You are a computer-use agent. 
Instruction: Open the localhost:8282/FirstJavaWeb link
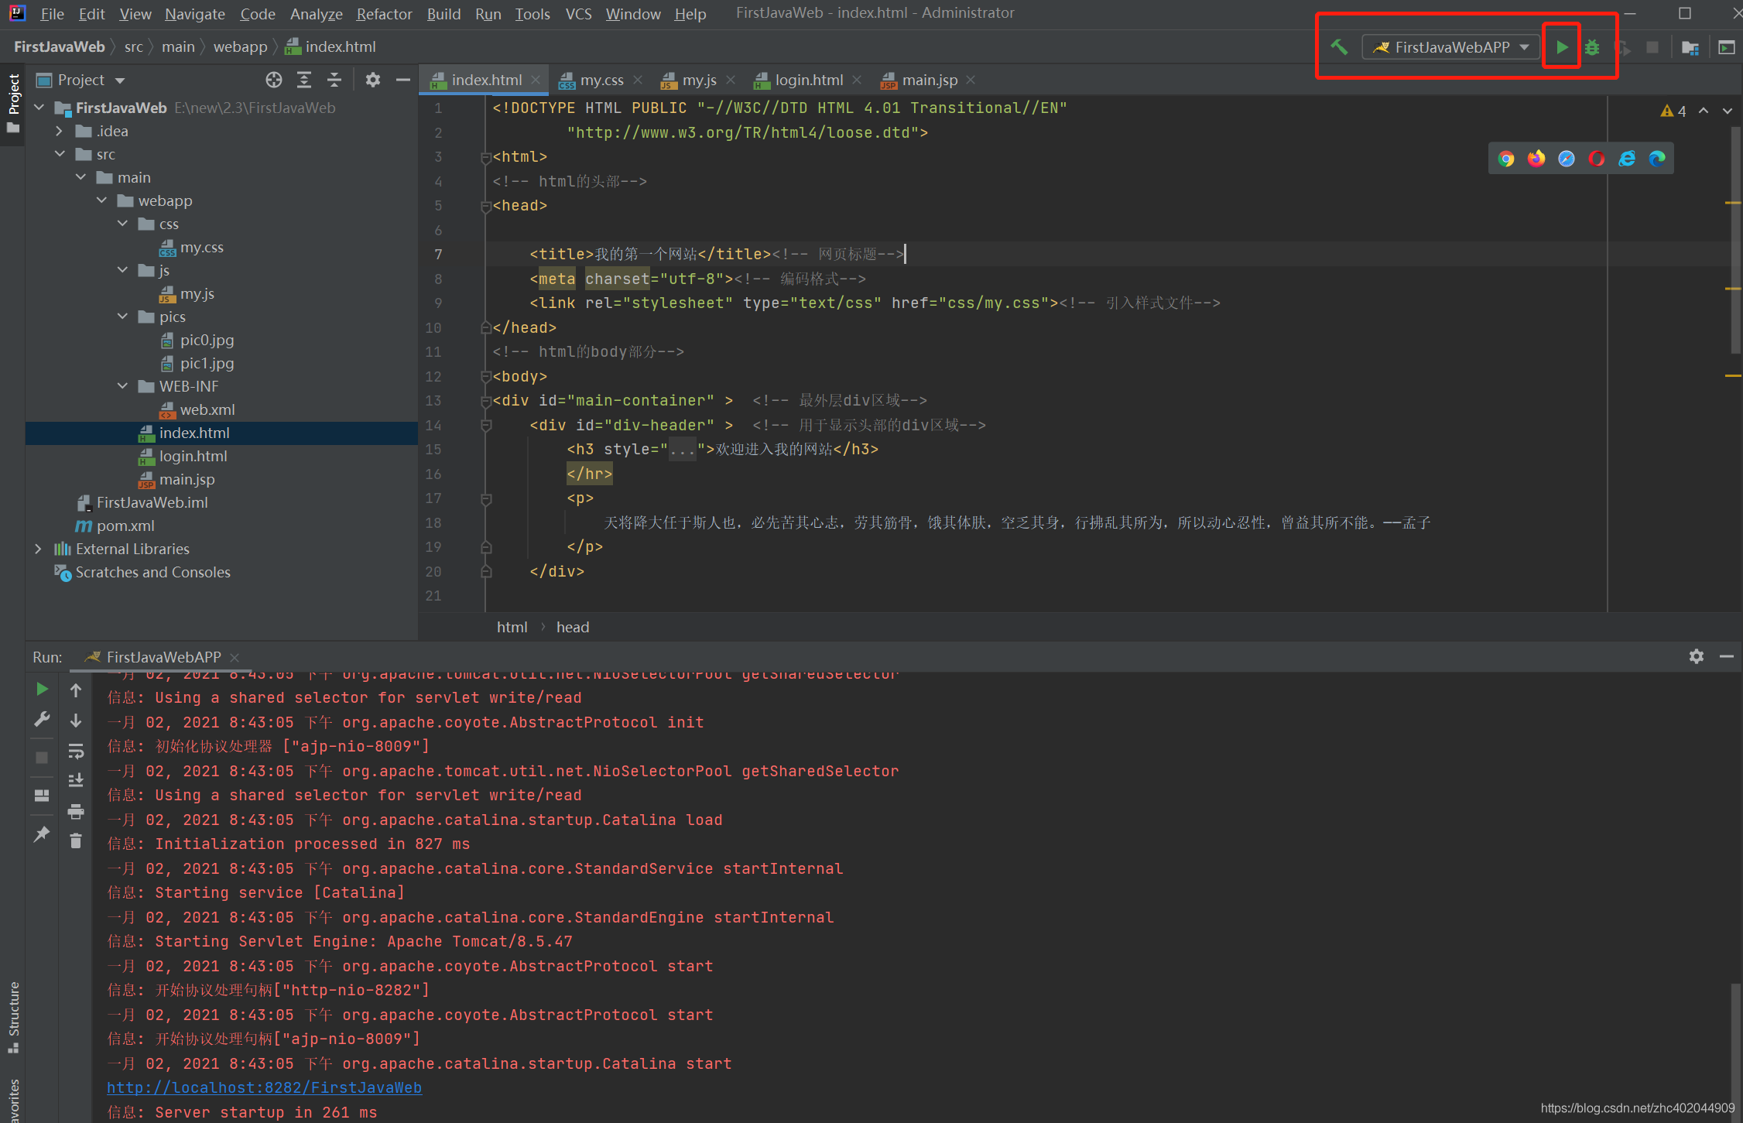click(264, 1087)
